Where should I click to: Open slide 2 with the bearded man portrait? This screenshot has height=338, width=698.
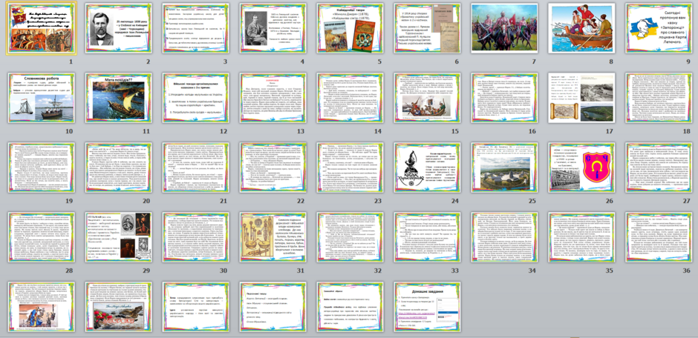coord(119,28)
